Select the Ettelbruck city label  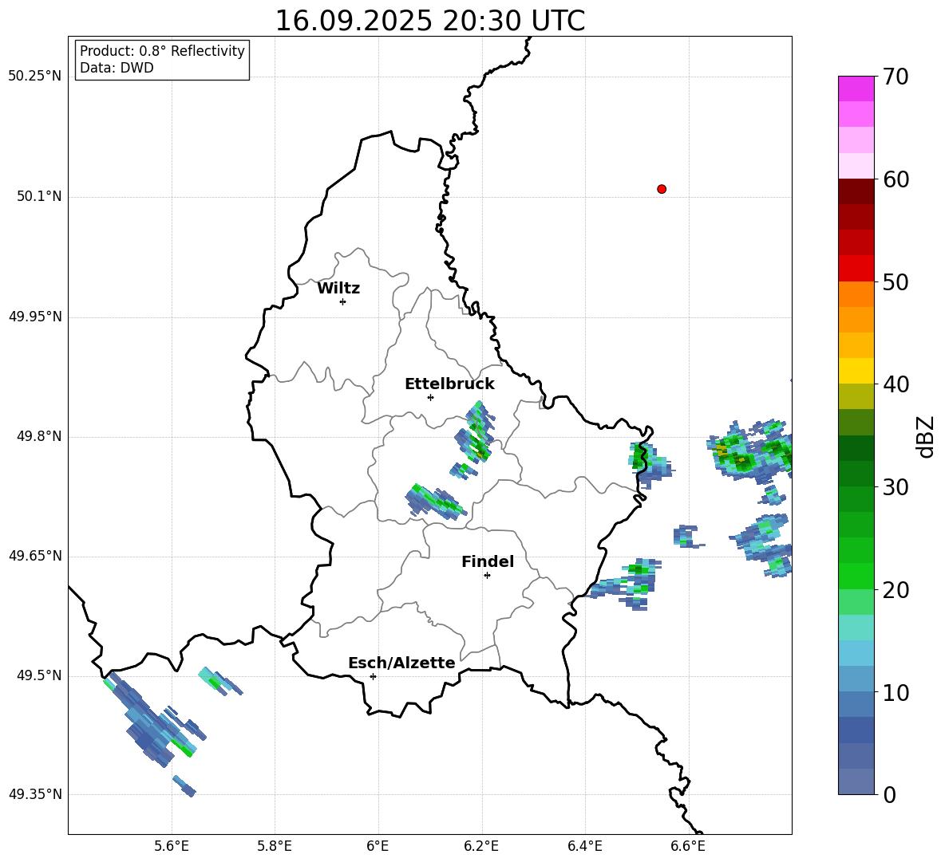click(449, 384)
